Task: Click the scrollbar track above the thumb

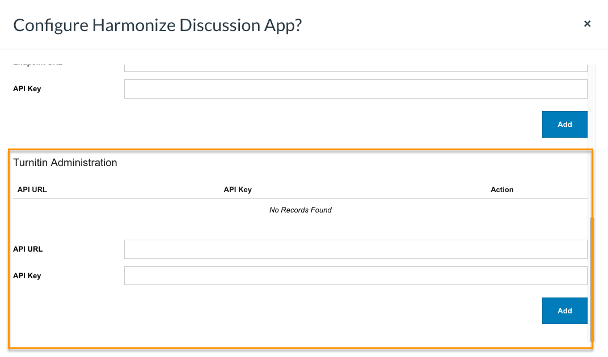Action: tap(590, 142)
